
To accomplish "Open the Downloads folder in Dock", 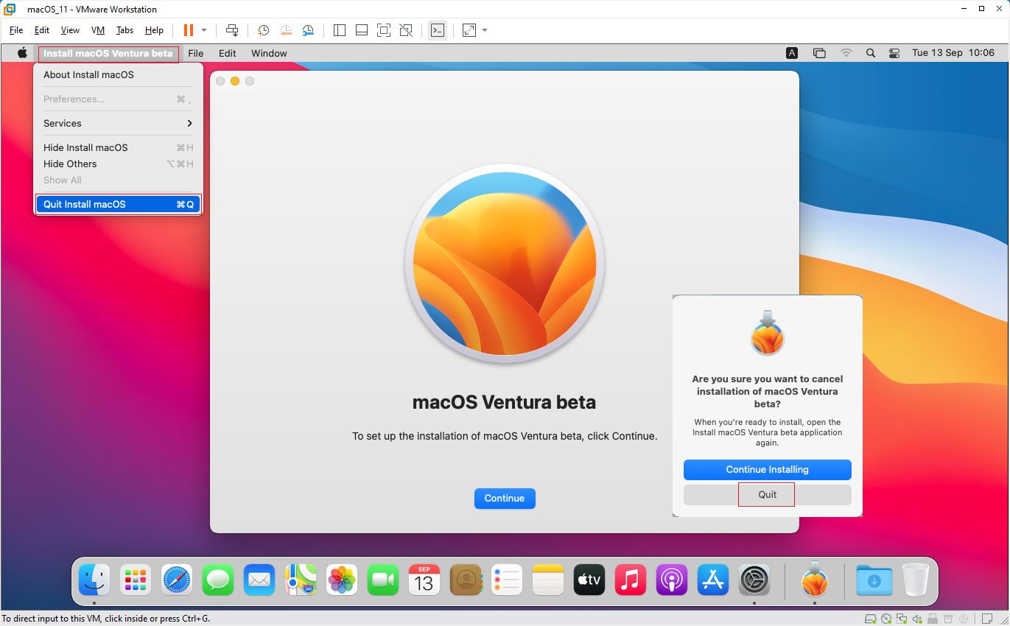I will 874,580.
